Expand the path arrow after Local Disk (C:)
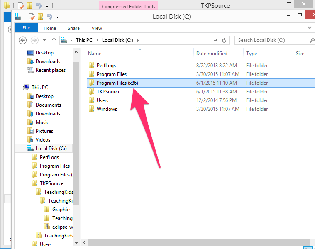Screen dimensions: 315x249 pos(138,40)
